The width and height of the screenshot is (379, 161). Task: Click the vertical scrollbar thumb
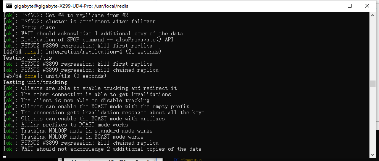click(x=373, y=84)
